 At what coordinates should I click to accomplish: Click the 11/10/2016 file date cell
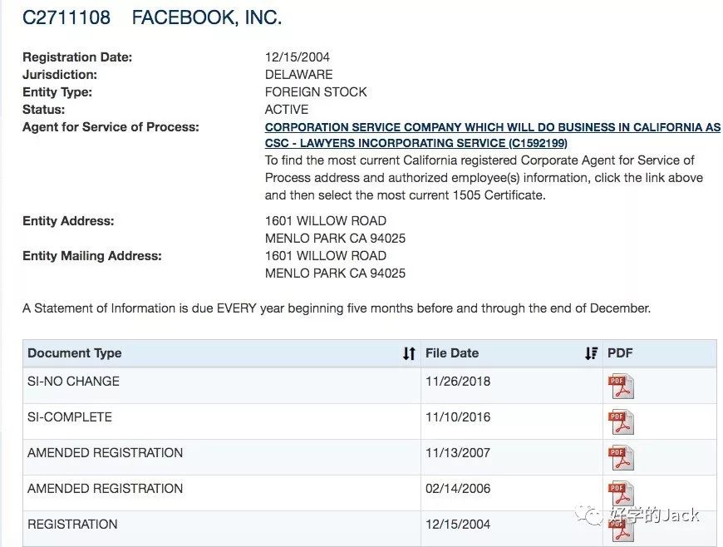tap(458, 417)
